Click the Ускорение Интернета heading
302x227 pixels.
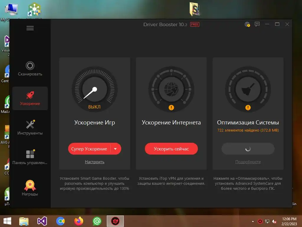click(x=171, y=122)
